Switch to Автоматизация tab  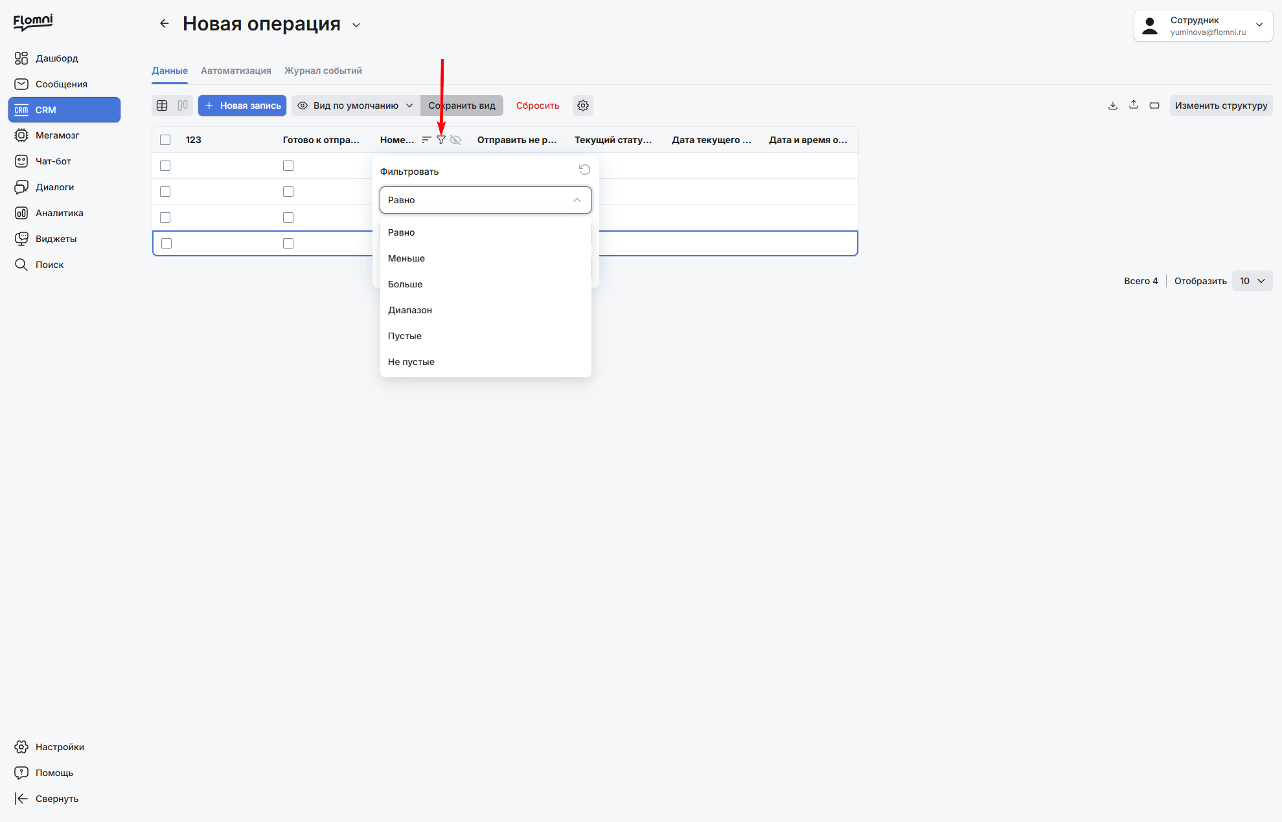click(236, 71)
